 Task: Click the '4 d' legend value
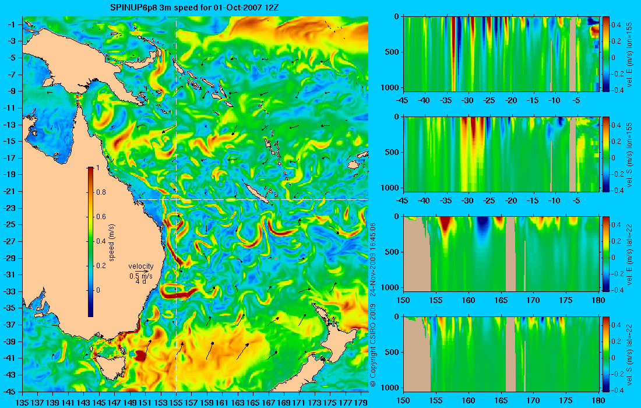tap(140, 282)
